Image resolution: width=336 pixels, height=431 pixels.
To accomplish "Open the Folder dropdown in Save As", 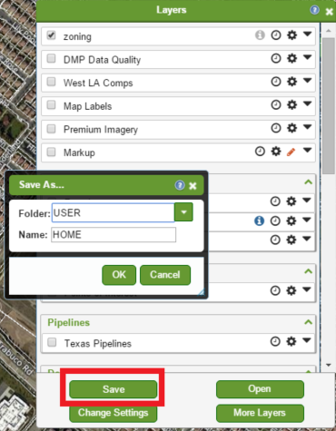I will 183,212.
